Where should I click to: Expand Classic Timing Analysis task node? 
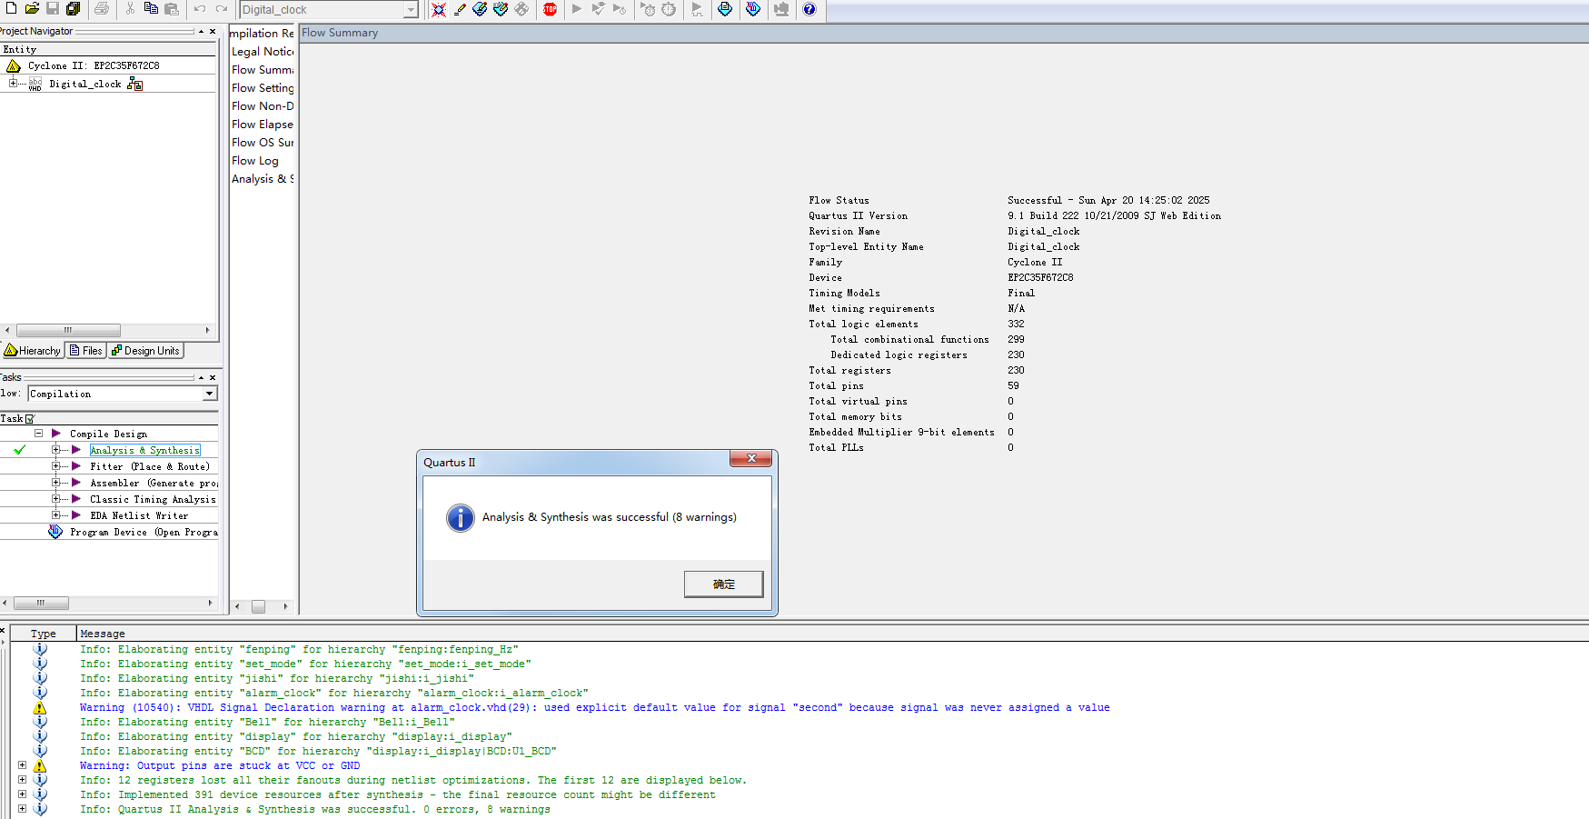55,499
